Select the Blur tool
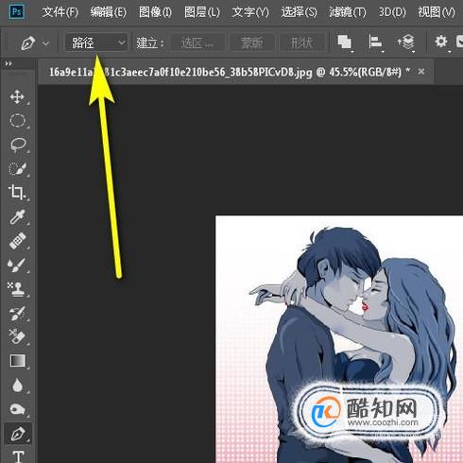This screenshot has width=463, height=463. point(17,385)
